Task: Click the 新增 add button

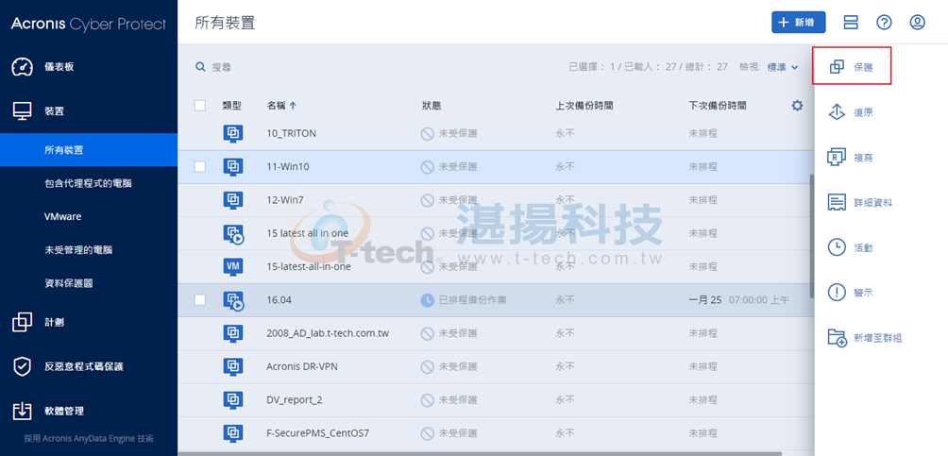Action: click(799, 23)
